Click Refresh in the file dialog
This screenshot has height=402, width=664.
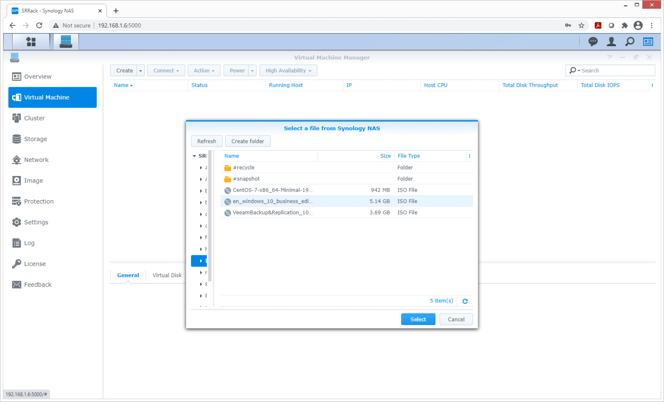point(207,141)
